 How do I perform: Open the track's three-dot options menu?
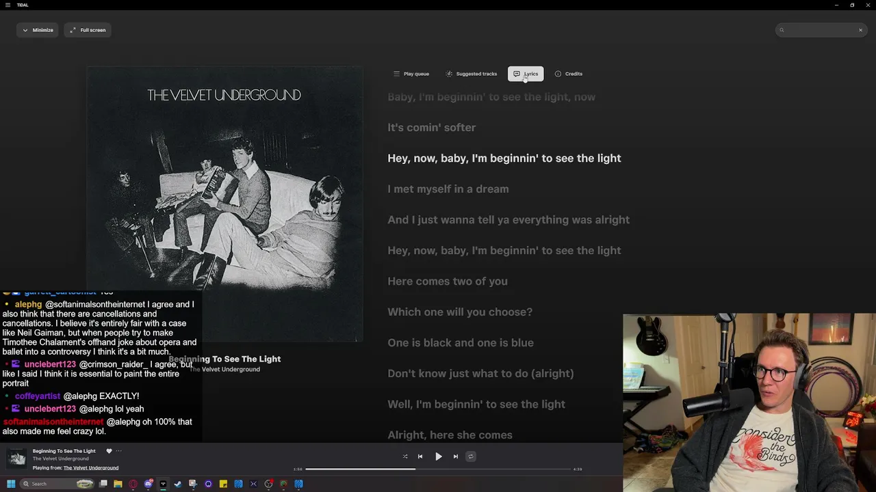coord(118,451)
